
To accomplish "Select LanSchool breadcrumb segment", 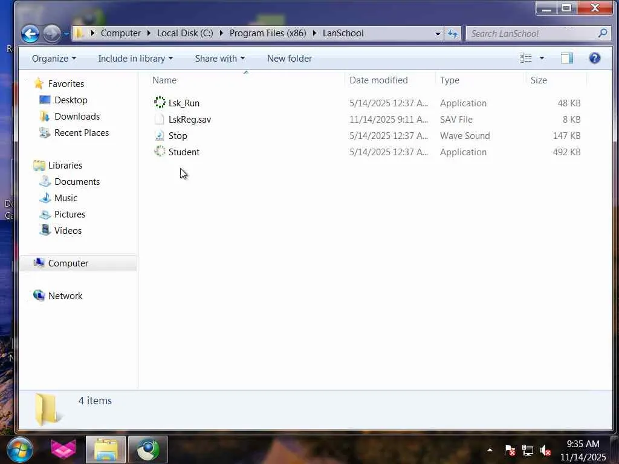I will (343, 33).
